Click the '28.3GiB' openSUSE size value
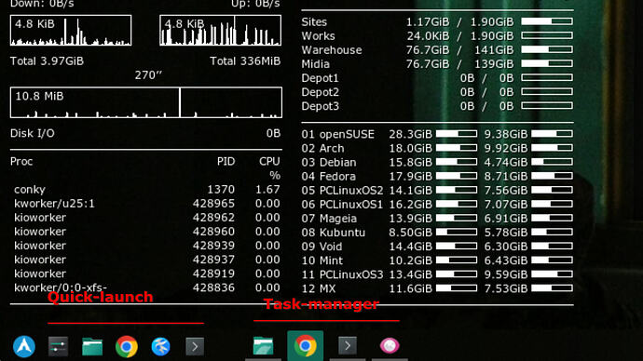This screenshot has height=361, width=643. 410,134
